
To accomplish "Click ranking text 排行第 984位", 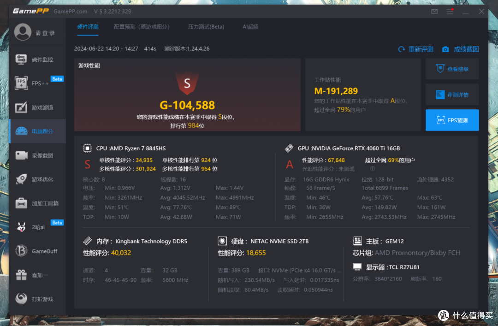I will coord(187,126).
